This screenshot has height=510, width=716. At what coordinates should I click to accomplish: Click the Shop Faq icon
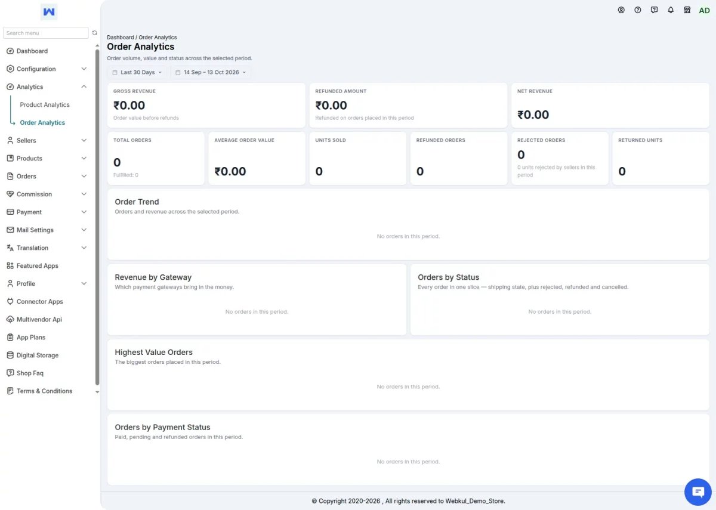point(10,373)
